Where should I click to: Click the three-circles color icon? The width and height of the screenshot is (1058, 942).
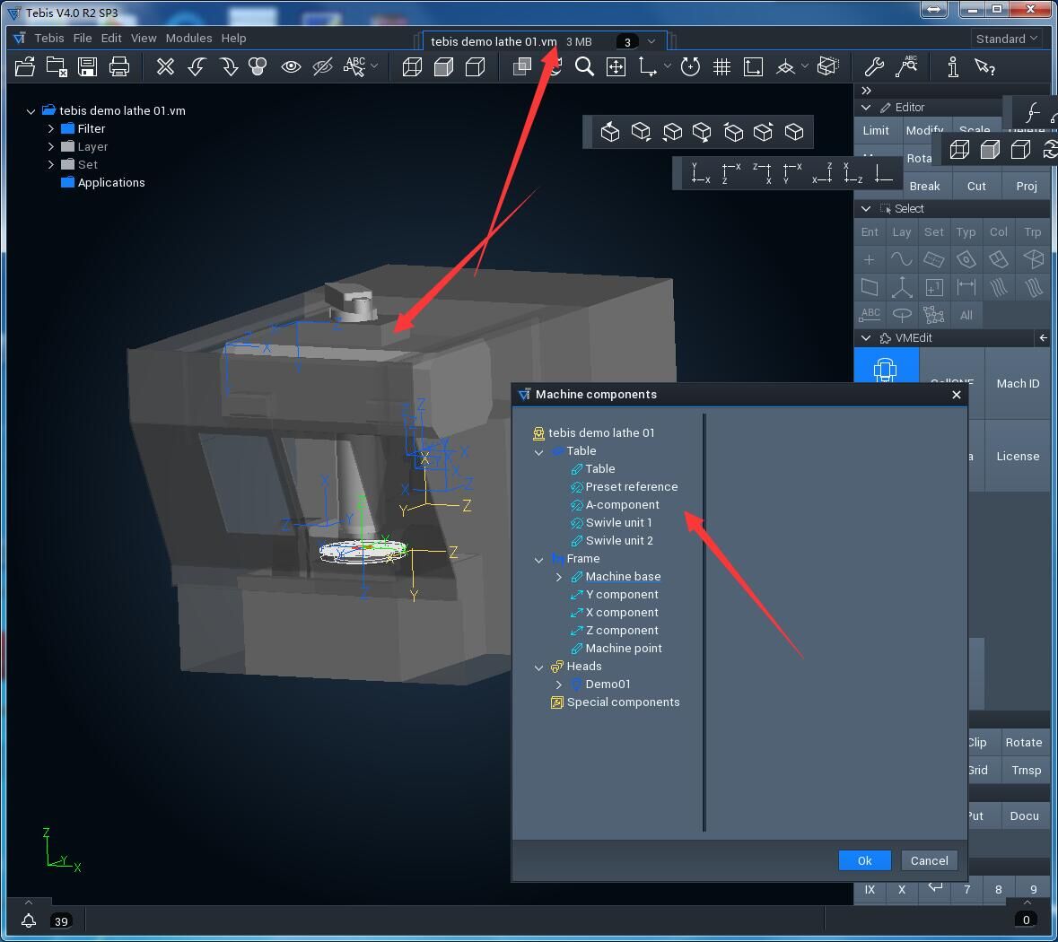point(258,66)
